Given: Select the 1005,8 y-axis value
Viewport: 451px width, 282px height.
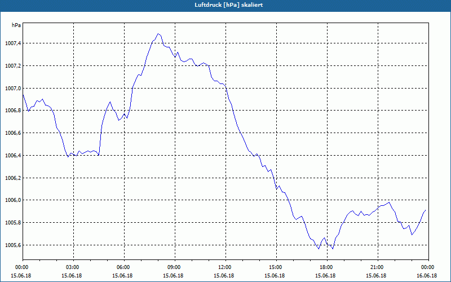Looking at the screenshot, I should (x=13, y=223).
